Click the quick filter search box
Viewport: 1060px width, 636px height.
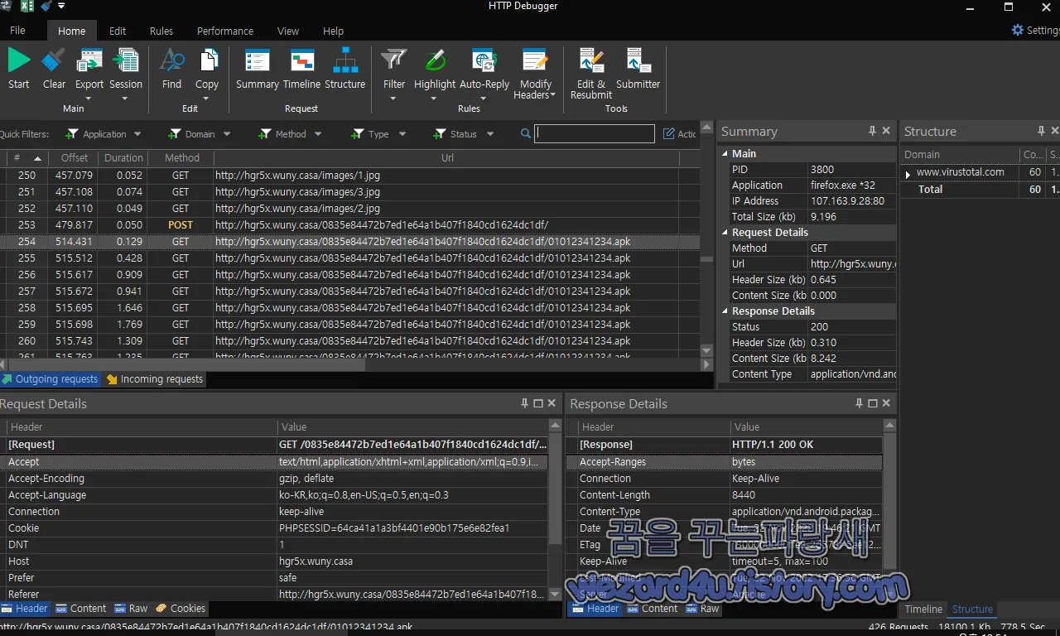595,133
